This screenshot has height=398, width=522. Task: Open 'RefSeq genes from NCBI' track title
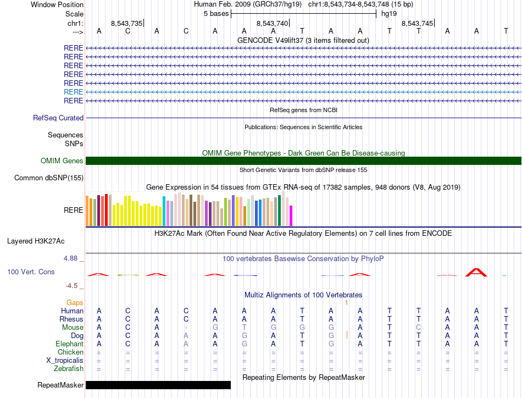pyautogui.click(x=303, y=110)
